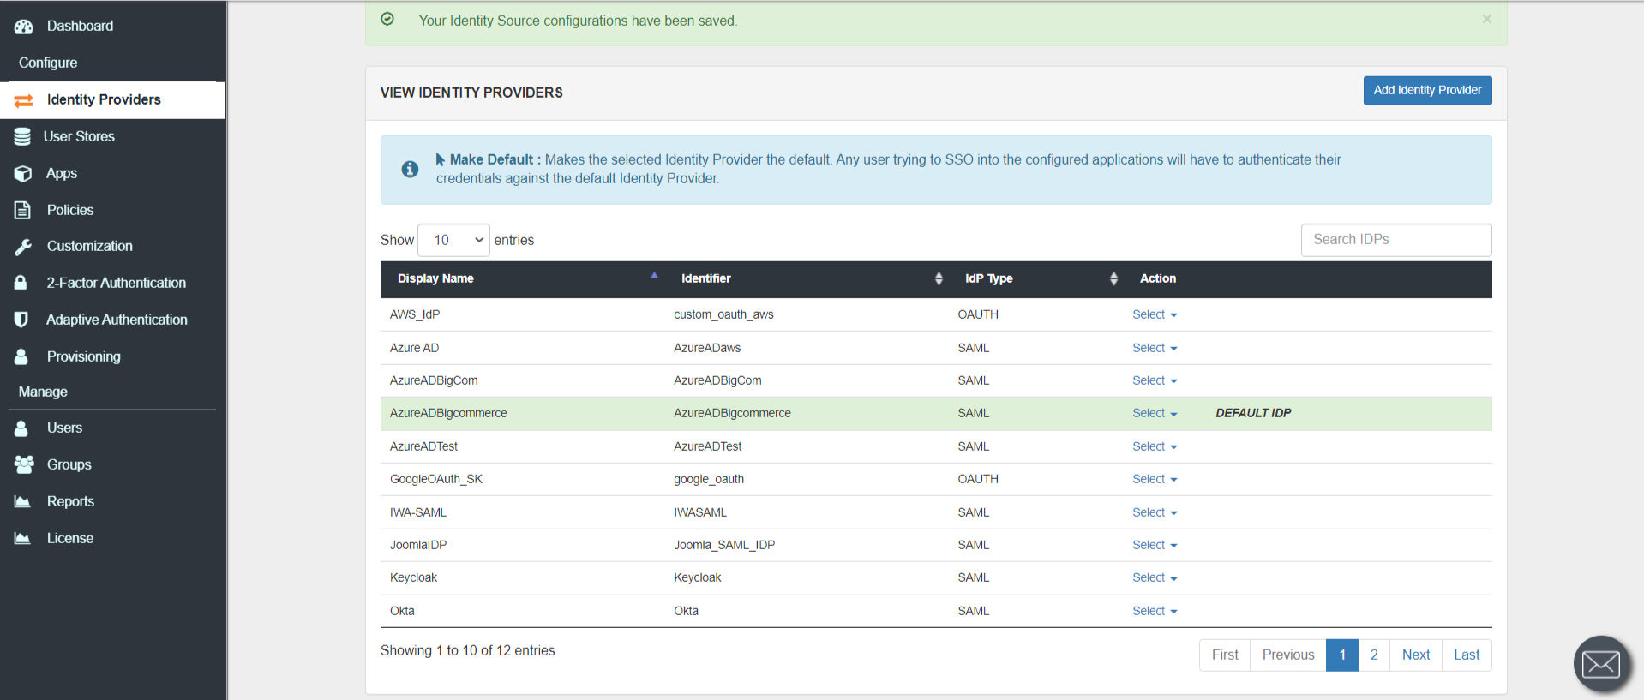The image size is (1644, 700).
Task: Go to the Next page of entries
Action: pyautogui.click(x=1415, y=655)
